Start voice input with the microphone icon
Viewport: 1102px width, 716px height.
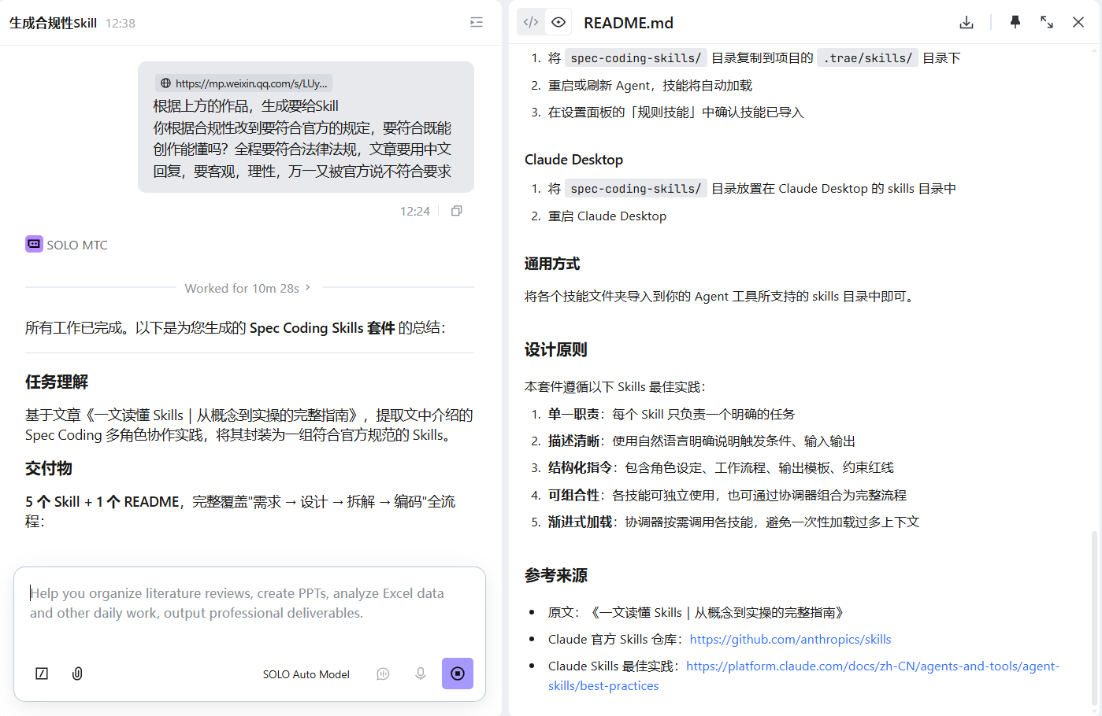tap(421, 674)
